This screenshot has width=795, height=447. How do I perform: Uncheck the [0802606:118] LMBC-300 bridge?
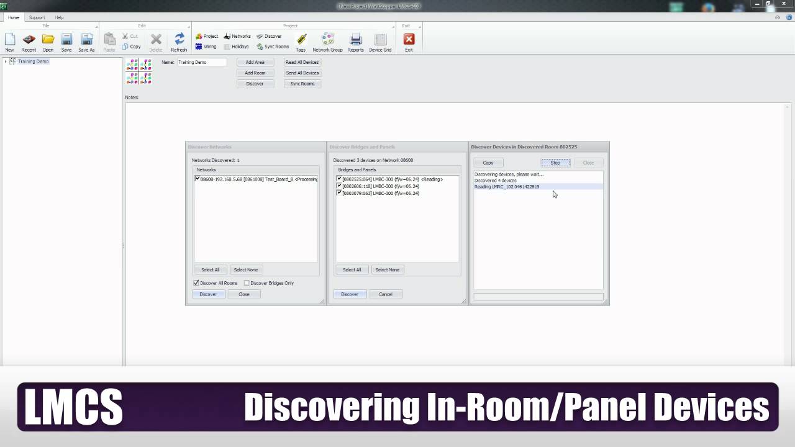coord(339,186)
